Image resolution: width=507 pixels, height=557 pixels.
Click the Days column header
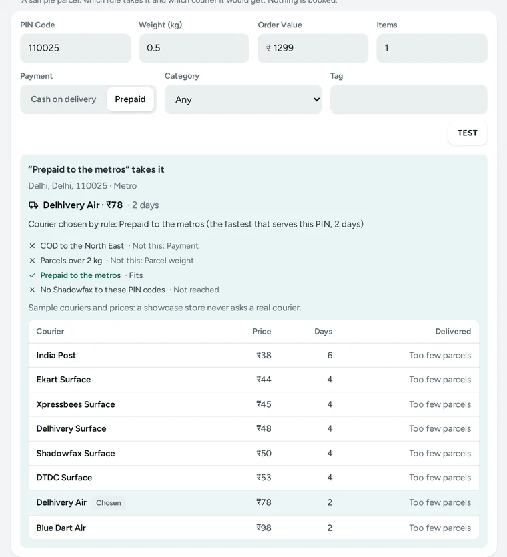pyautogui.click(x=323, y=331)
